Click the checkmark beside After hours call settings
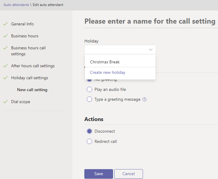The image size is (218, 179). click(x=5, y=66)
